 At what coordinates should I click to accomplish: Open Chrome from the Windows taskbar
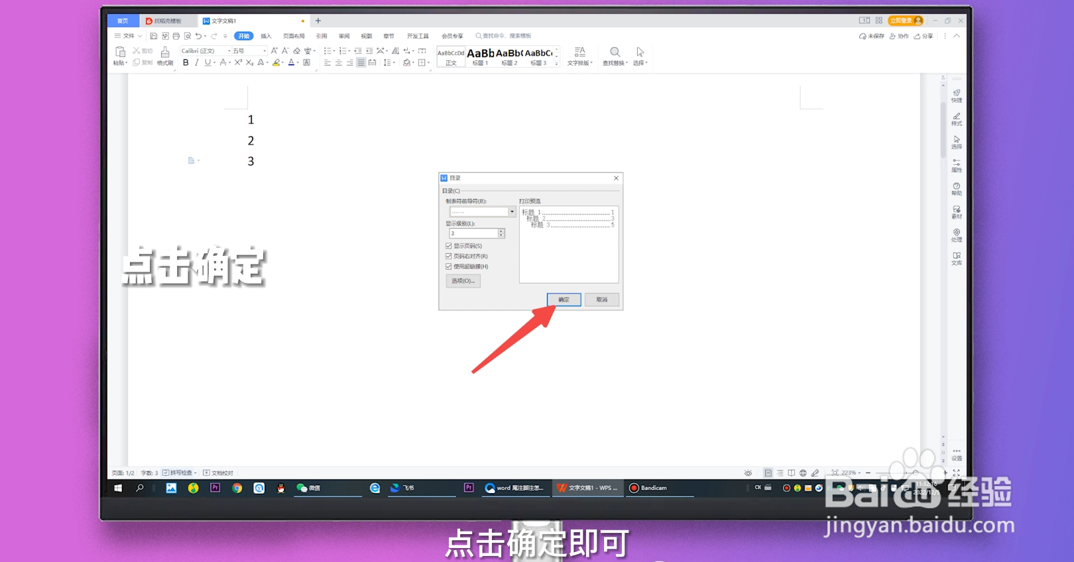coord(237,488)
